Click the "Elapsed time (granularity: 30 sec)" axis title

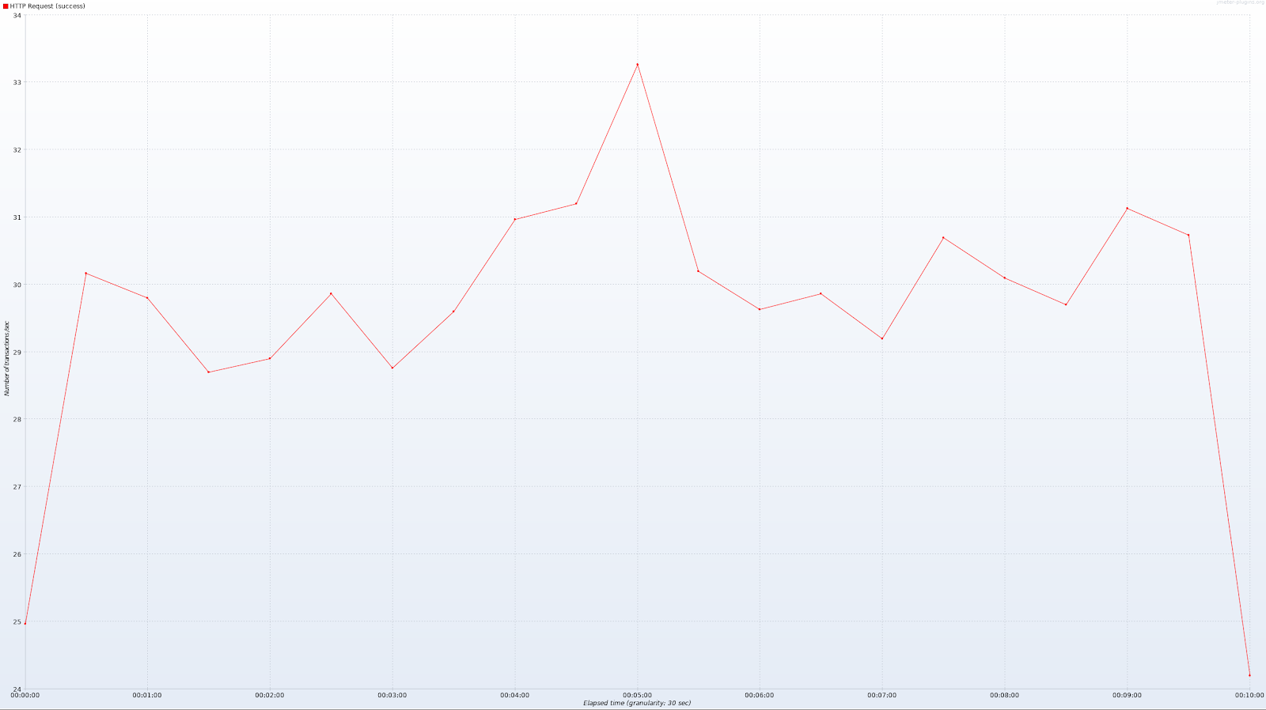[x=637, y=703]
